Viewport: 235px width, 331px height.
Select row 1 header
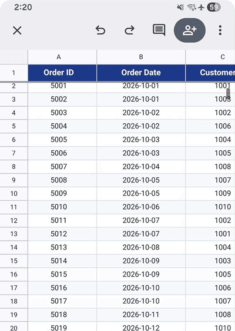pyautogui.click(x=14, y=73)
